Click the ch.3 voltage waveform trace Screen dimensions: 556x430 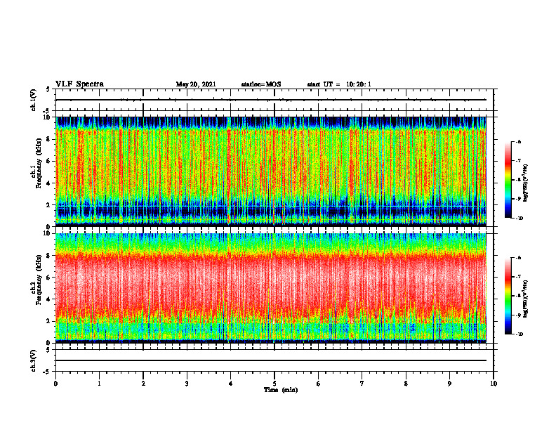click(x=271, y=360)
